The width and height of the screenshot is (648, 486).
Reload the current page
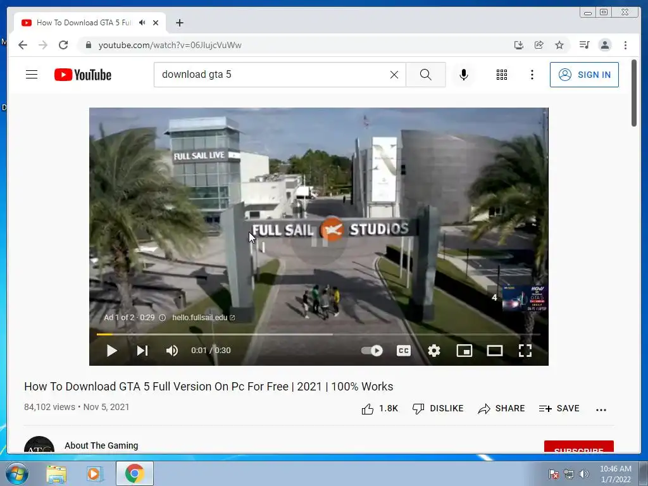pyautogui.click(x=63, y=45)
